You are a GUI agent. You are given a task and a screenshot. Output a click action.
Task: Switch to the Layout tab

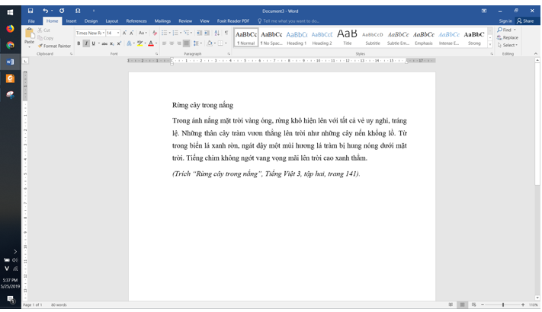[x=111, y=21]
